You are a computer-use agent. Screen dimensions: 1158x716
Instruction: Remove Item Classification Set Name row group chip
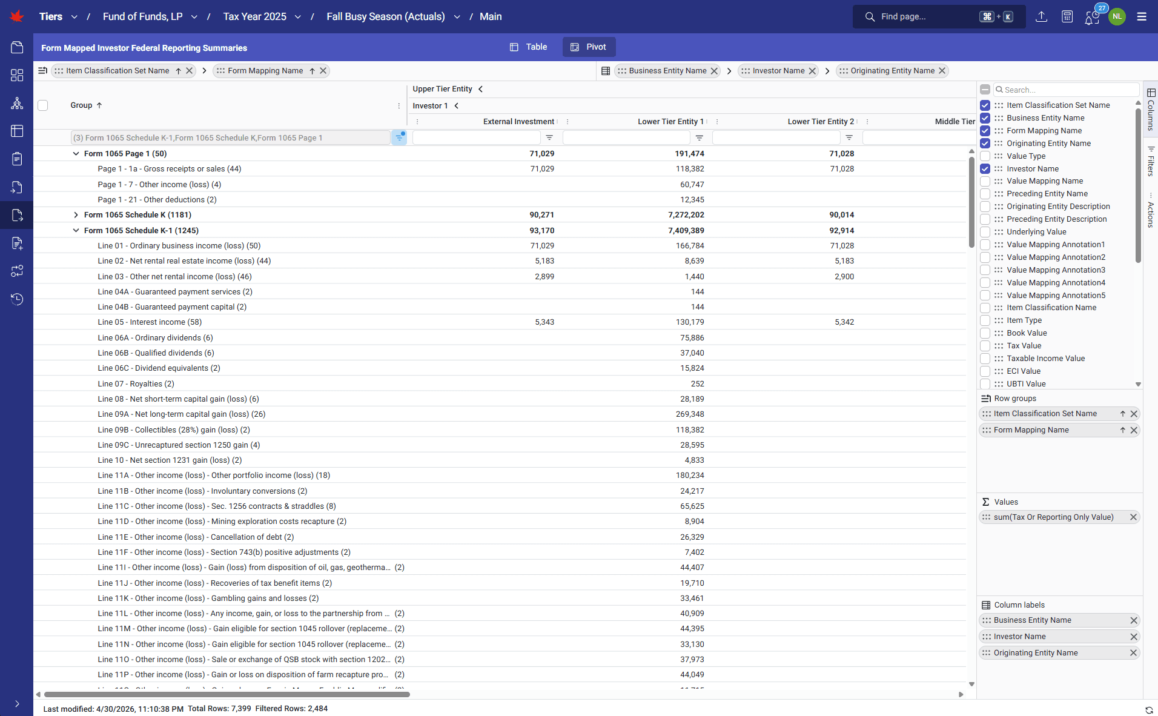(190, 71)
